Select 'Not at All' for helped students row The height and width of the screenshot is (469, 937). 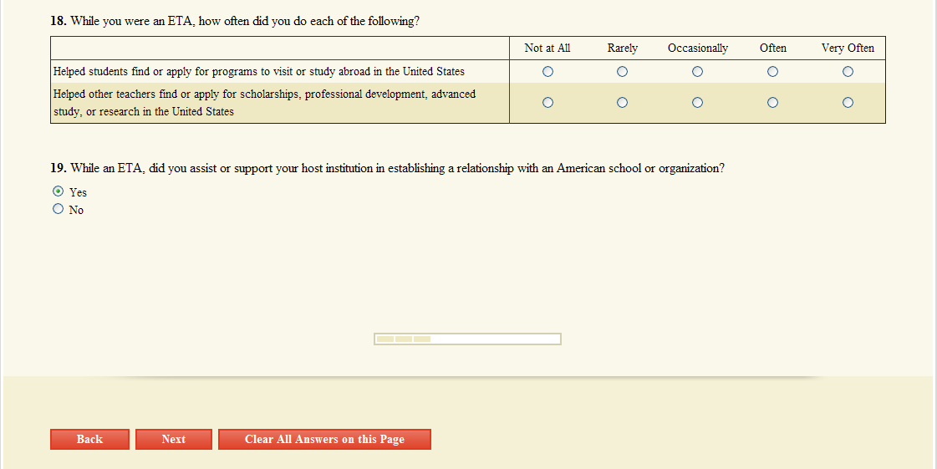pyautogui.click(x=547, y=72)
